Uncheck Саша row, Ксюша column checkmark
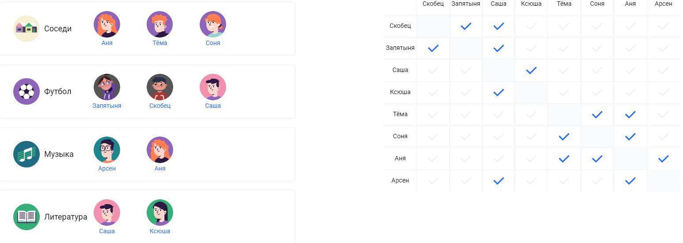This screenshot has width=683, height=243. 531,70
